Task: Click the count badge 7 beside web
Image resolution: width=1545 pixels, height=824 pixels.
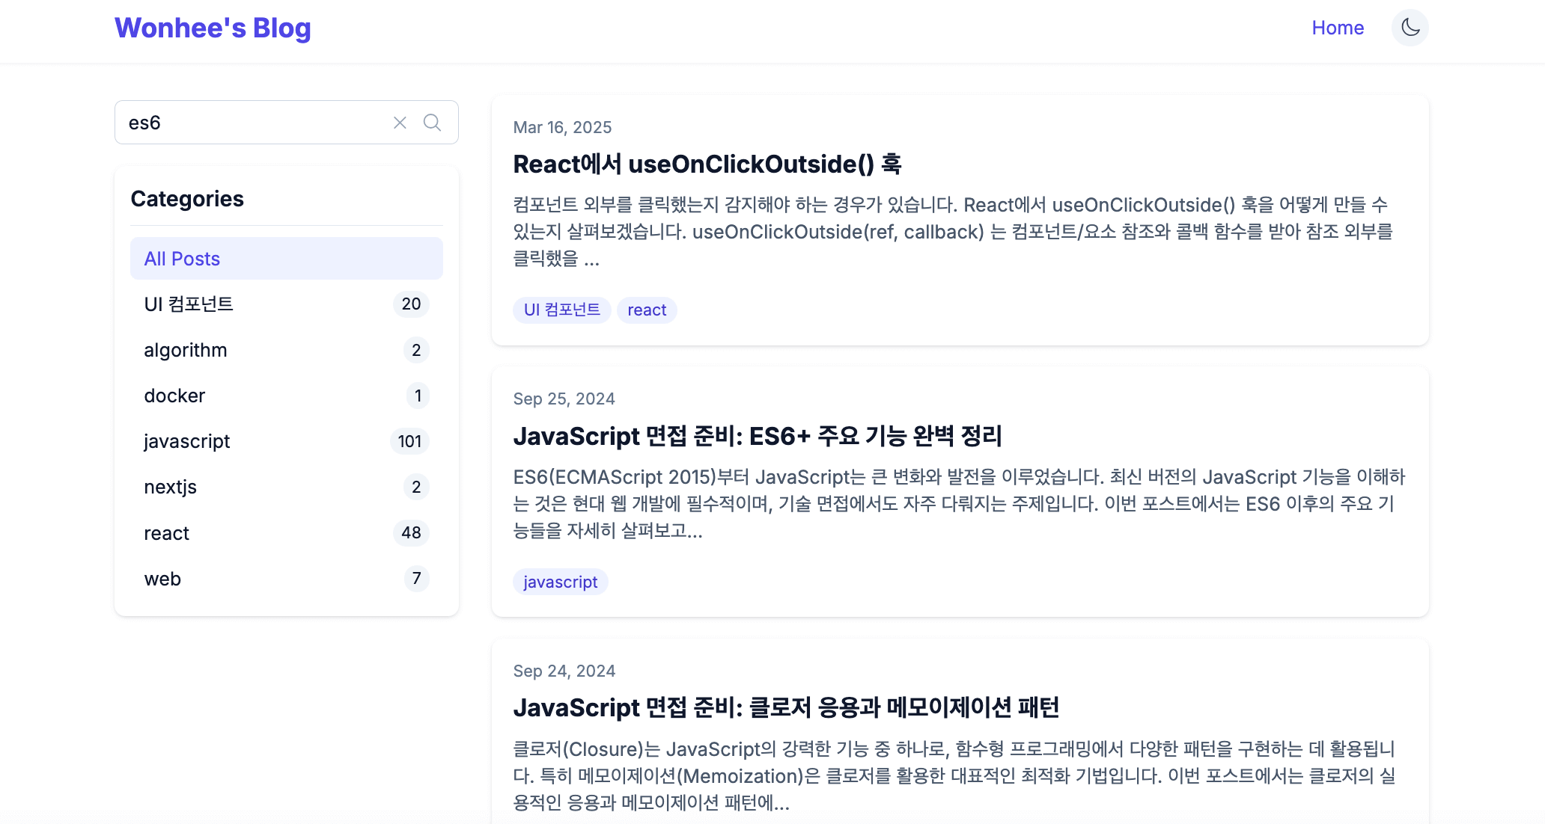Action: 417,578
